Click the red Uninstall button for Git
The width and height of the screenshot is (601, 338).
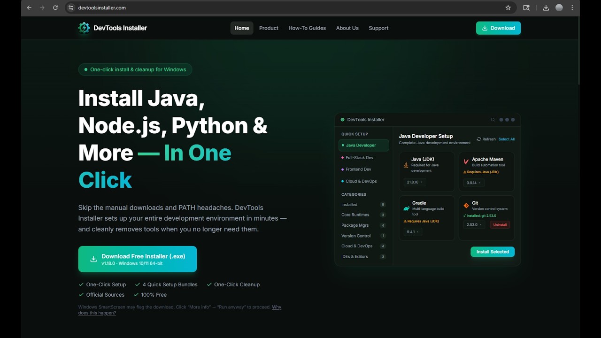point(500,225)
